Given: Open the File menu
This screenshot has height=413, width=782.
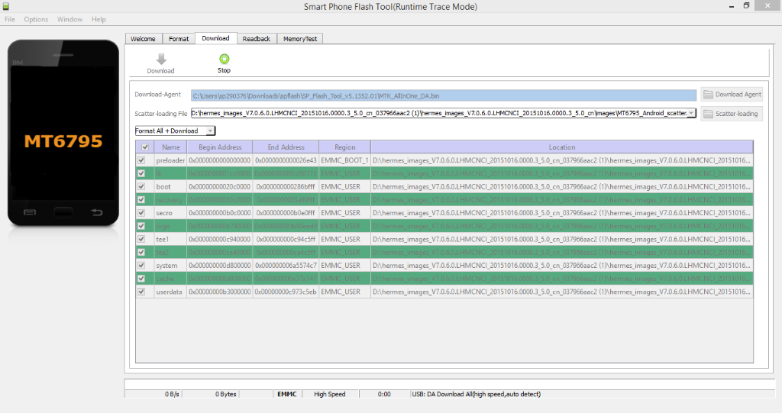Looking at the screenshot, I should click(10, 19).
